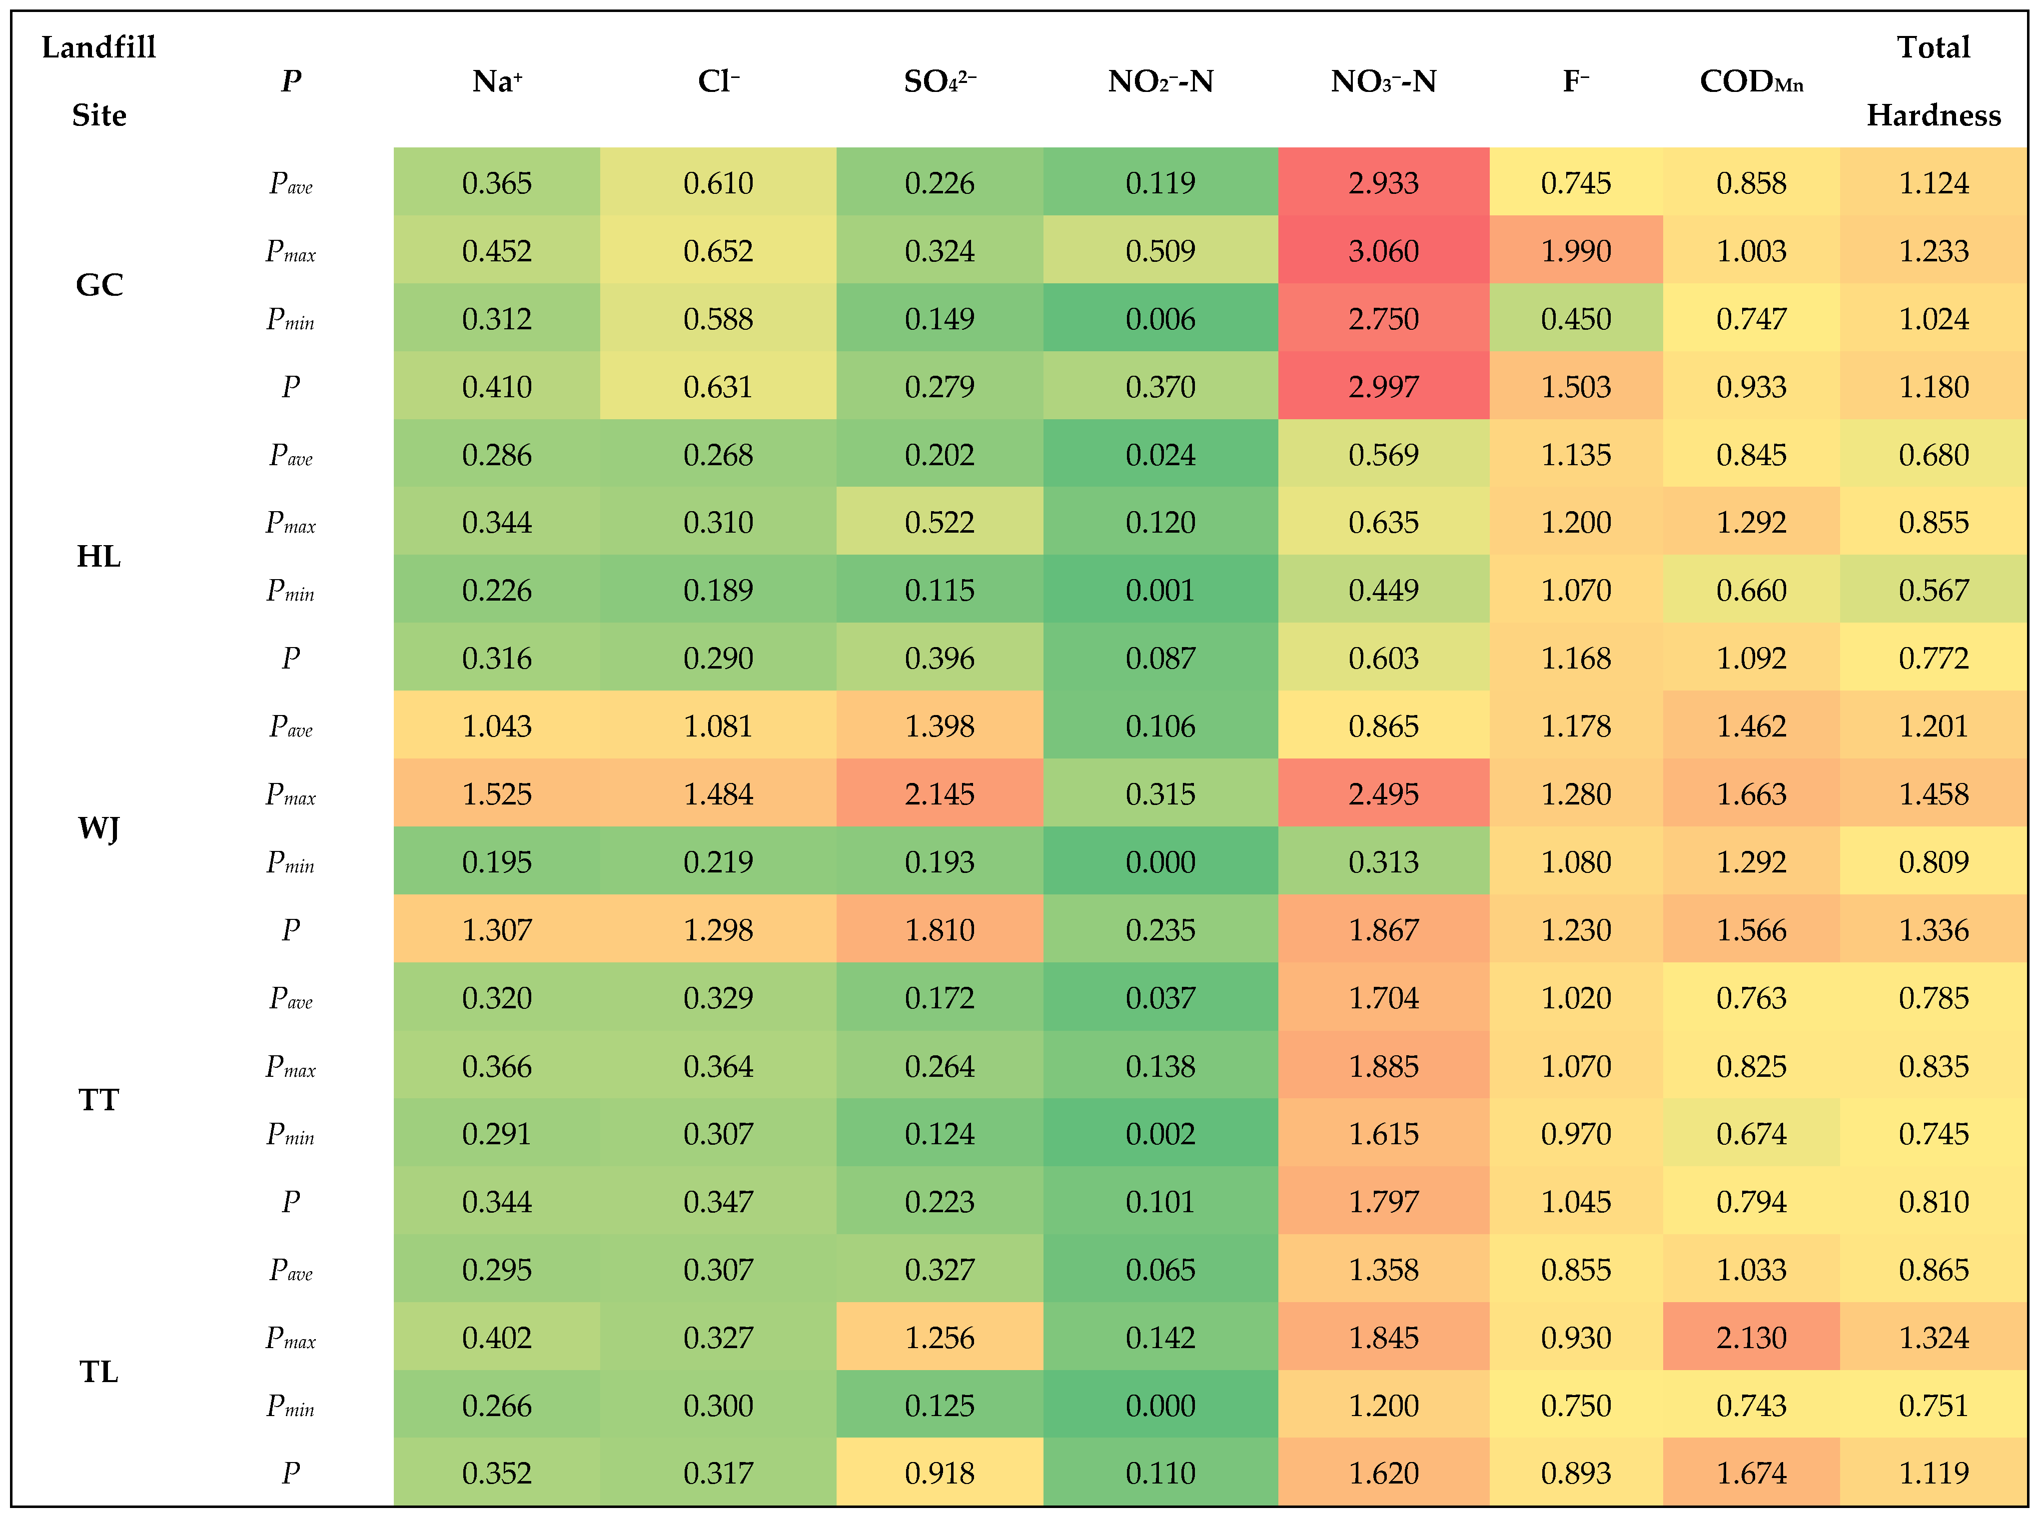Select the red cell showing 2.933
This screenshot has height=1515, width=2041.
pos(1383,182)
